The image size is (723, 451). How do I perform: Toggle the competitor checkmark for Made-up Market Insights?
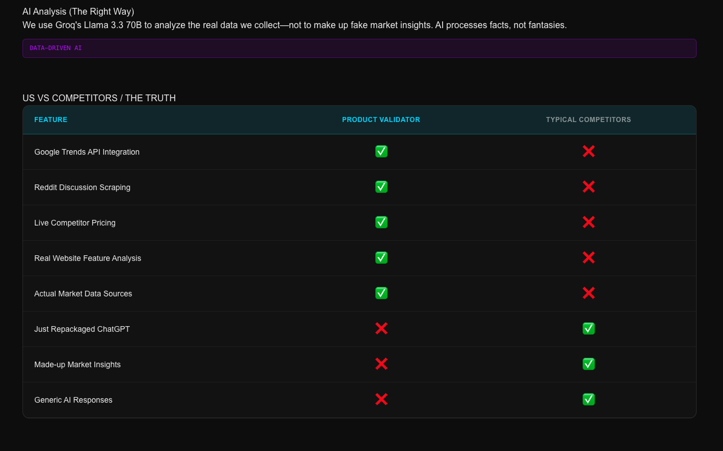tap(588, 364)
